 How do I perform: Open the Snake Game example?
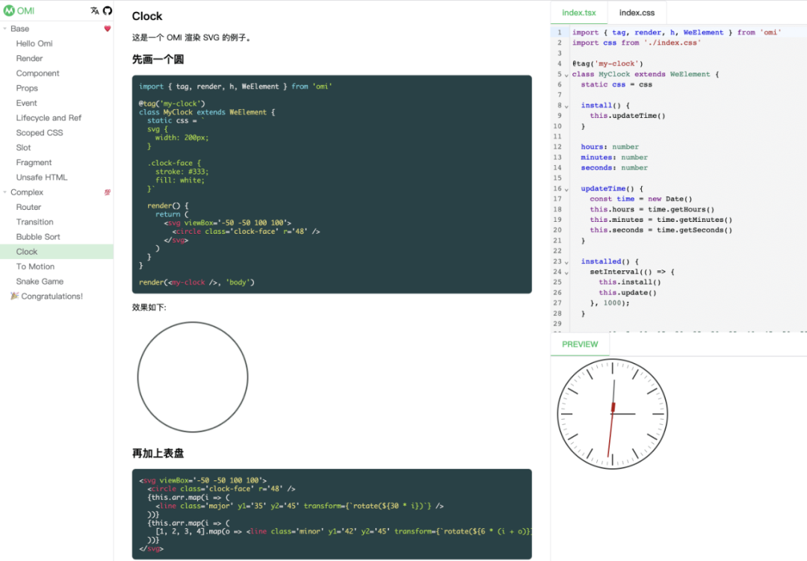40,282
